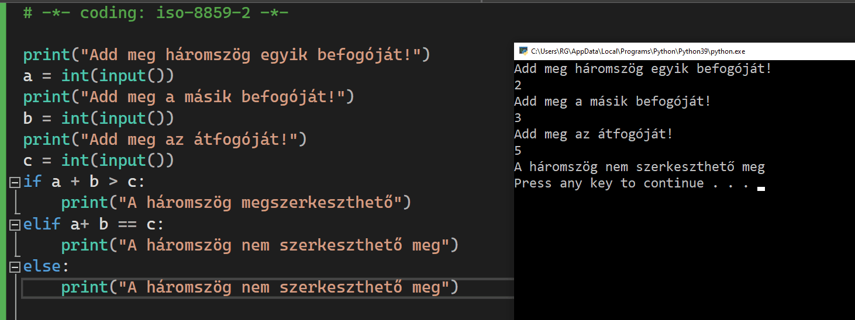
Task: Place cursor on the 'a = int(input())' line
Action: (98, 76)
